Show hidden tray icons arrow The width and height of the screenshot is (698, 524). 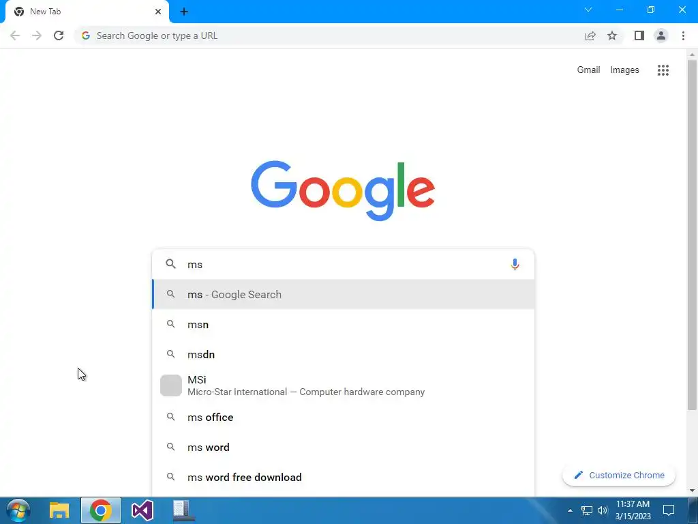(x=570, y=510)
